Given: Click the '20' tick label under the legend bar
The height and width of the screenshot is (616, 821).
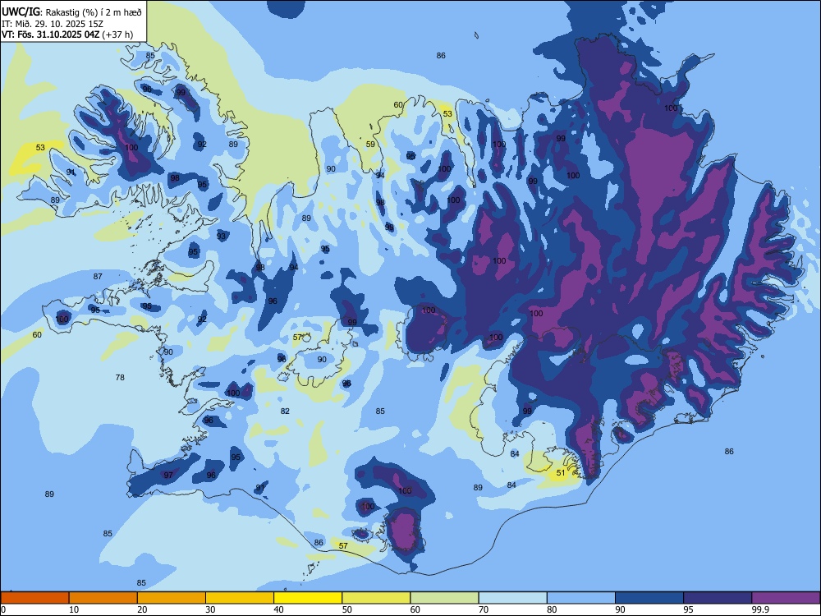Looking at the screenshot, I should [x=142, y=609].
